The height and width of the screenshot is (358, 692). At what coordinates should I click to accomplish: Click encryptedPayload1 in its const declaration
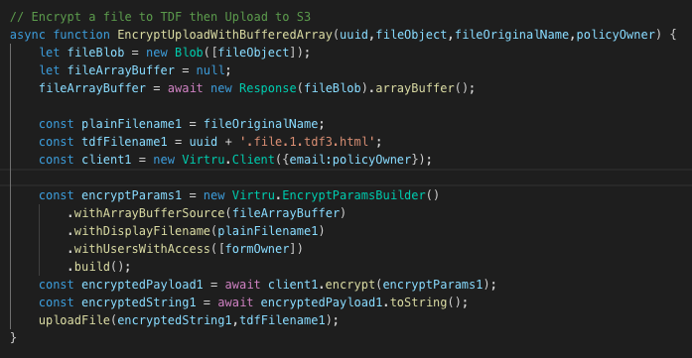click(142, 285)
